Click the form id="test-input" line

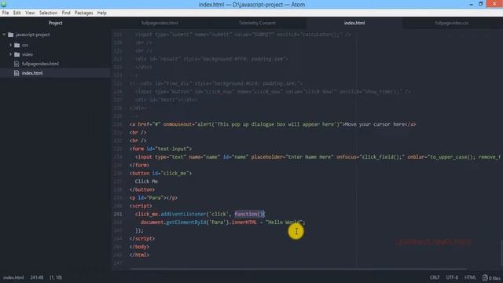click(x=160, y=149)
